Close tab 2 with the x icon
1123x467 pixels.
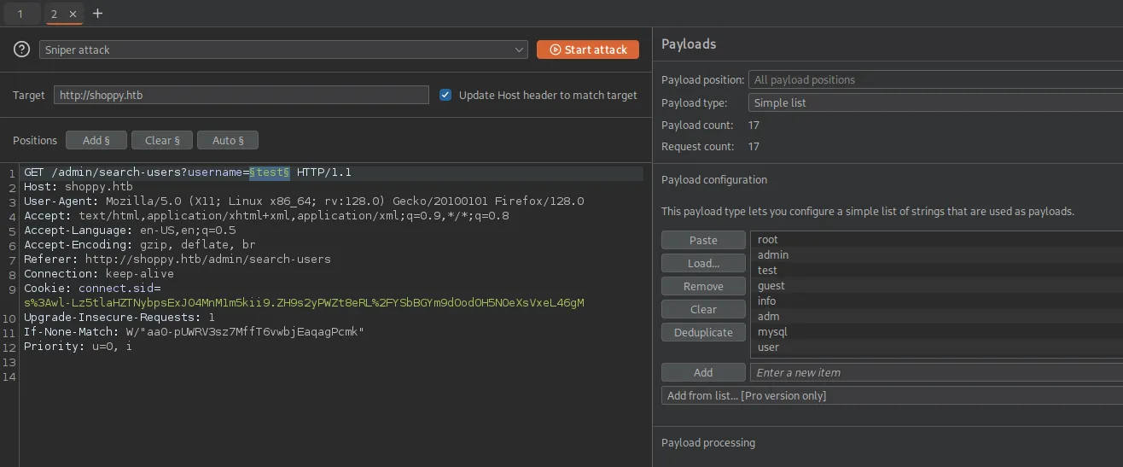point(73,14)
